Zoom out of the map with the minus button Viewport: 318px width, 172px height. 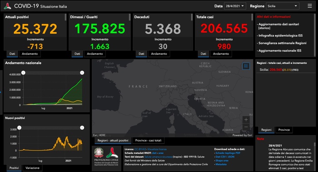(x=246, y=127)
